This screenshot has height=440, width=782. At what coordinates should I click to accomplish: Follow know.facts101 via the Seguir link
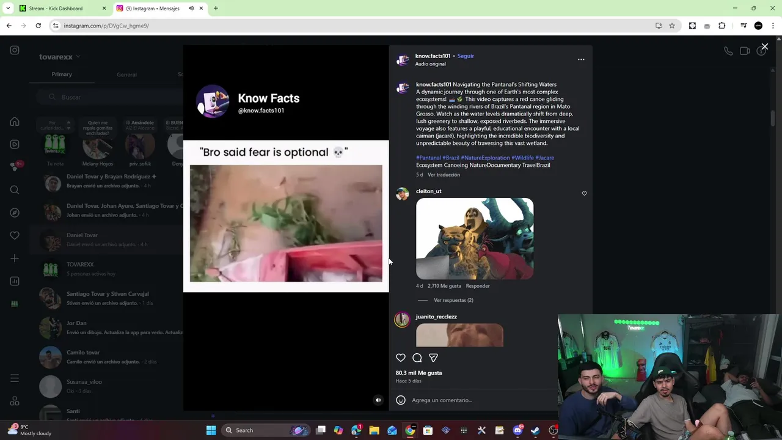(x=466, y=56)
